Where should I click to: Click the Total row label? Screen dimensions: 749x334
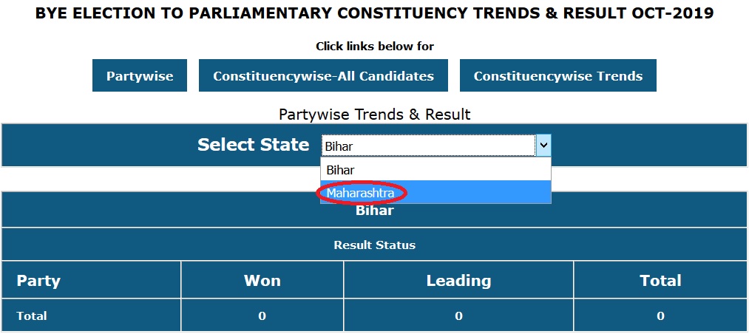tap(32, 316)
